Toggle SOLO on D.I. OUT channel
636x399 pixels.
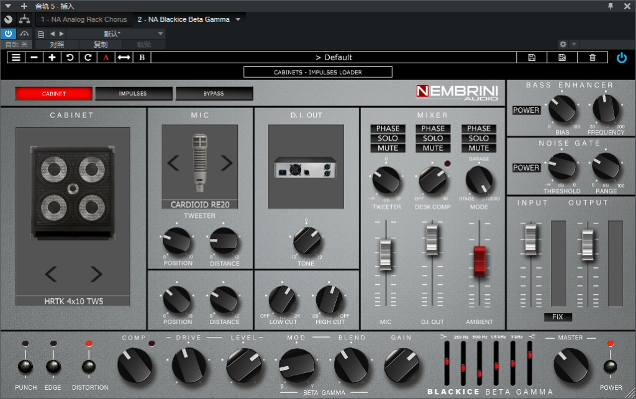(433, 138)
